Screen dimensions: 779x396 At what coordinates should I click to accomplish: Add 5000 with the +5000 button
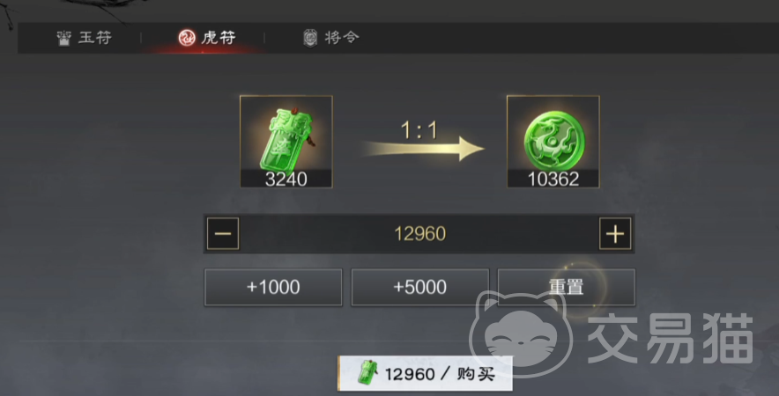pos(419,288)
